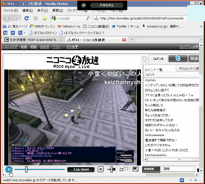The height and width of the screenshot is (184, 205).
Task: Select the コメント tab
Action: click(158, 59)
